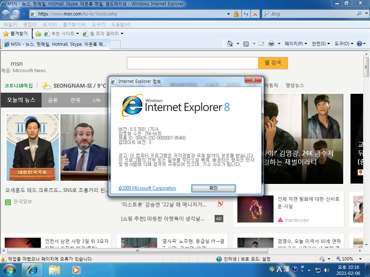The width and height of the screenshot is (370, 277).
Task: Click the 확인 button in dialog
Action: tap(213, 188)
